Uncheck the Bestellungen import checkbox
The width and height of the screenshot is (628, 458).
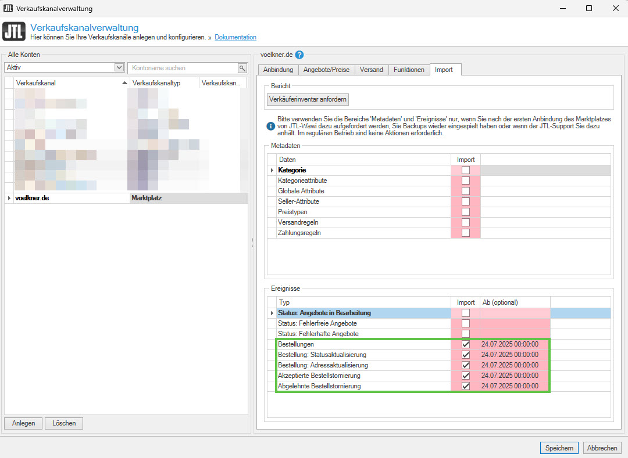[465, 344]
